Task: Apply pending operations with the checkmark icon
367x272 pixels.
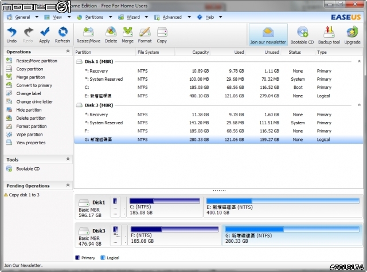Action: click(x=44, y=34)
